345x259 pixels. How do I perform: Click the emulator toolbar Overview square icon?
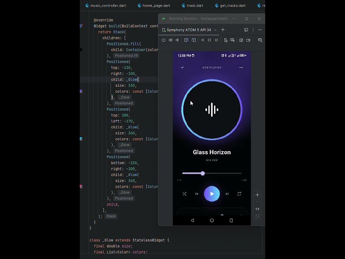click(217, 40)
